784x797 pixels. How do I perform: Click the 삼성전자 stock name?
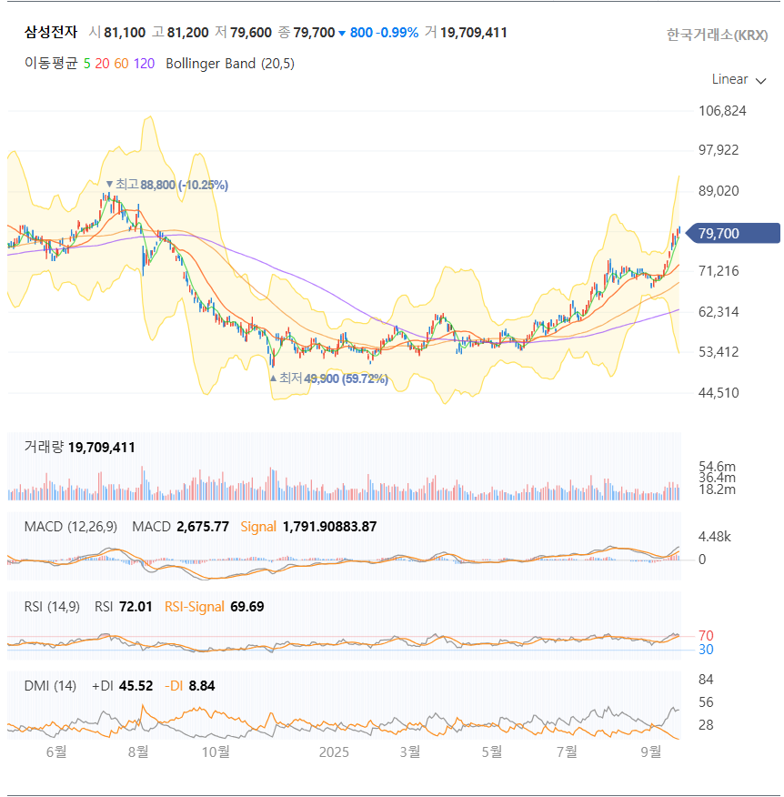[51, 33]
